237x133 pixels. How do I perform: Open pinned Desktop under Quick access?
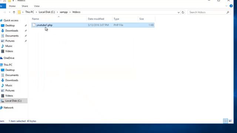click(x=10, y=25)
